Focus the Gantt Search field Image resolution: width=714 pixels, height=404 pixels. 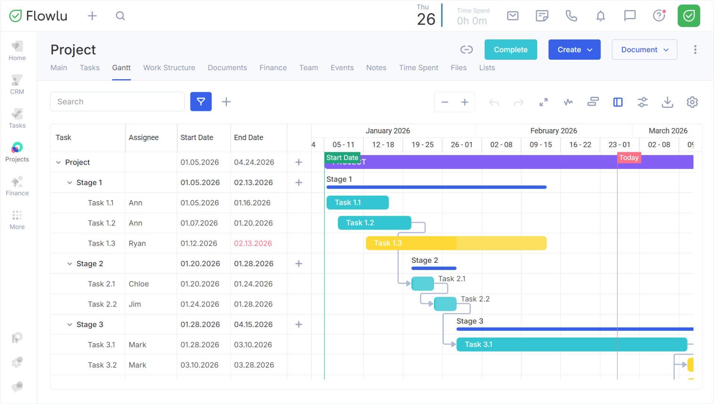click(x=117, y=102)
